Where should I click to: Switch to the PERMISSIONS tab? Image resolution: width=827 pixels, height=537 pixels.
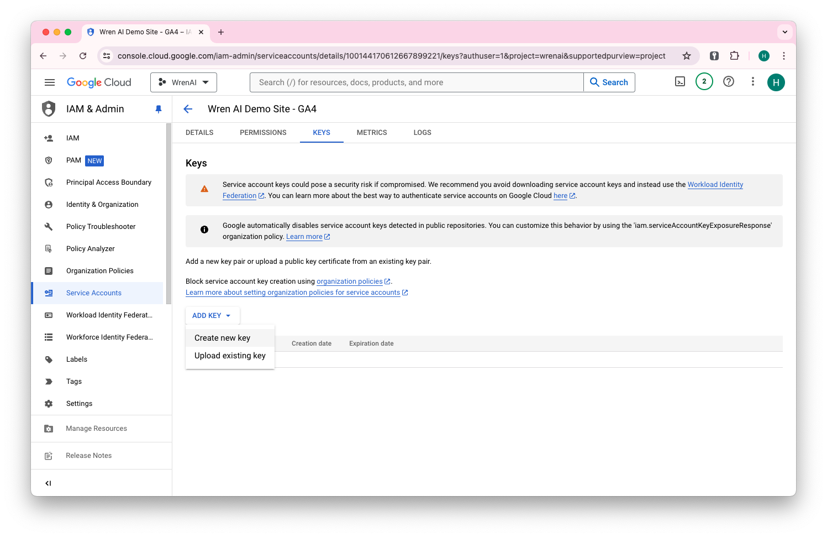coord(263,133)
